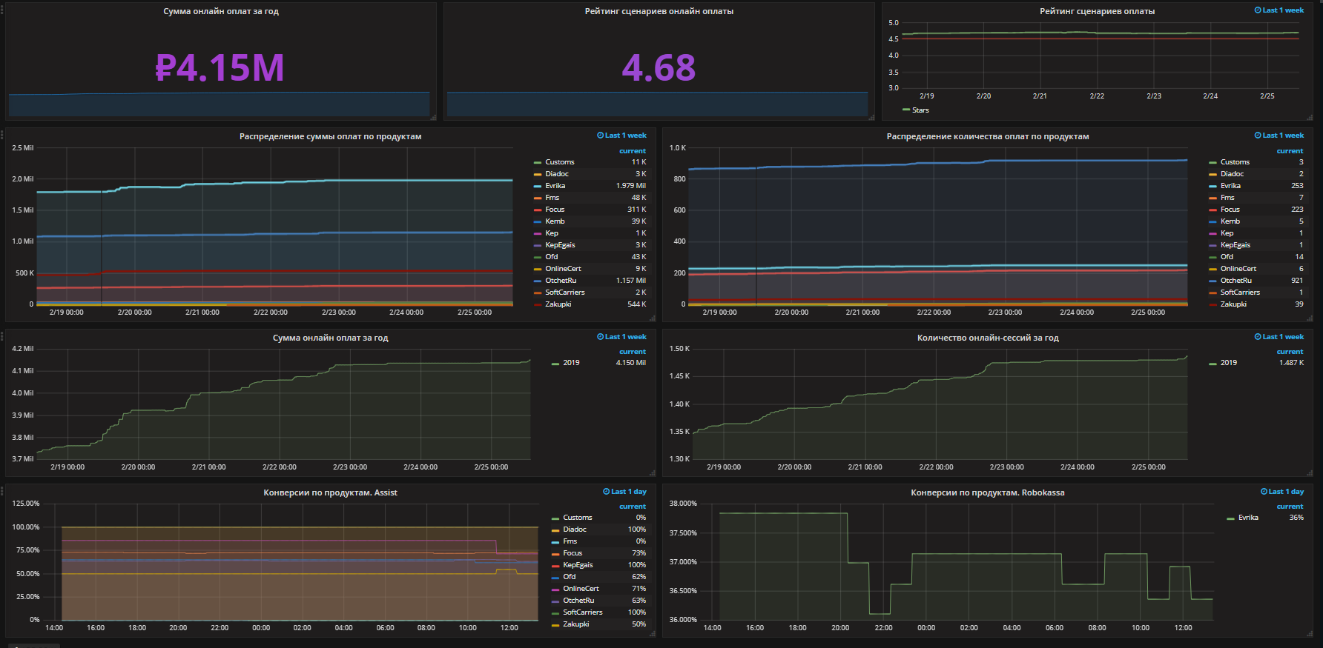The width and height of the screenshot is (1323, 648).
Task: Click resize handle of Количество онлайн-сессий panel
Action: point(1310,472)
